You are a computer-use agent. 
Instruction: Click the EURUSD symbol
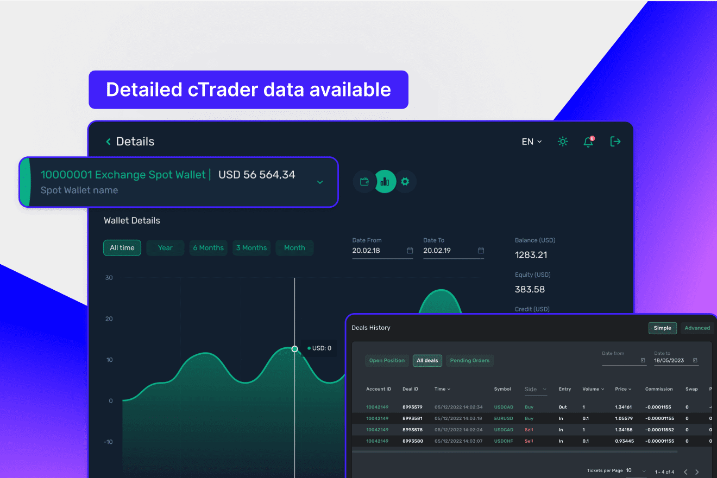(504, 418)
